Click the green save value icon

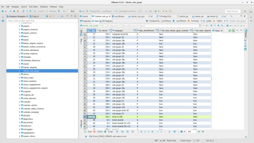[230, 31]
